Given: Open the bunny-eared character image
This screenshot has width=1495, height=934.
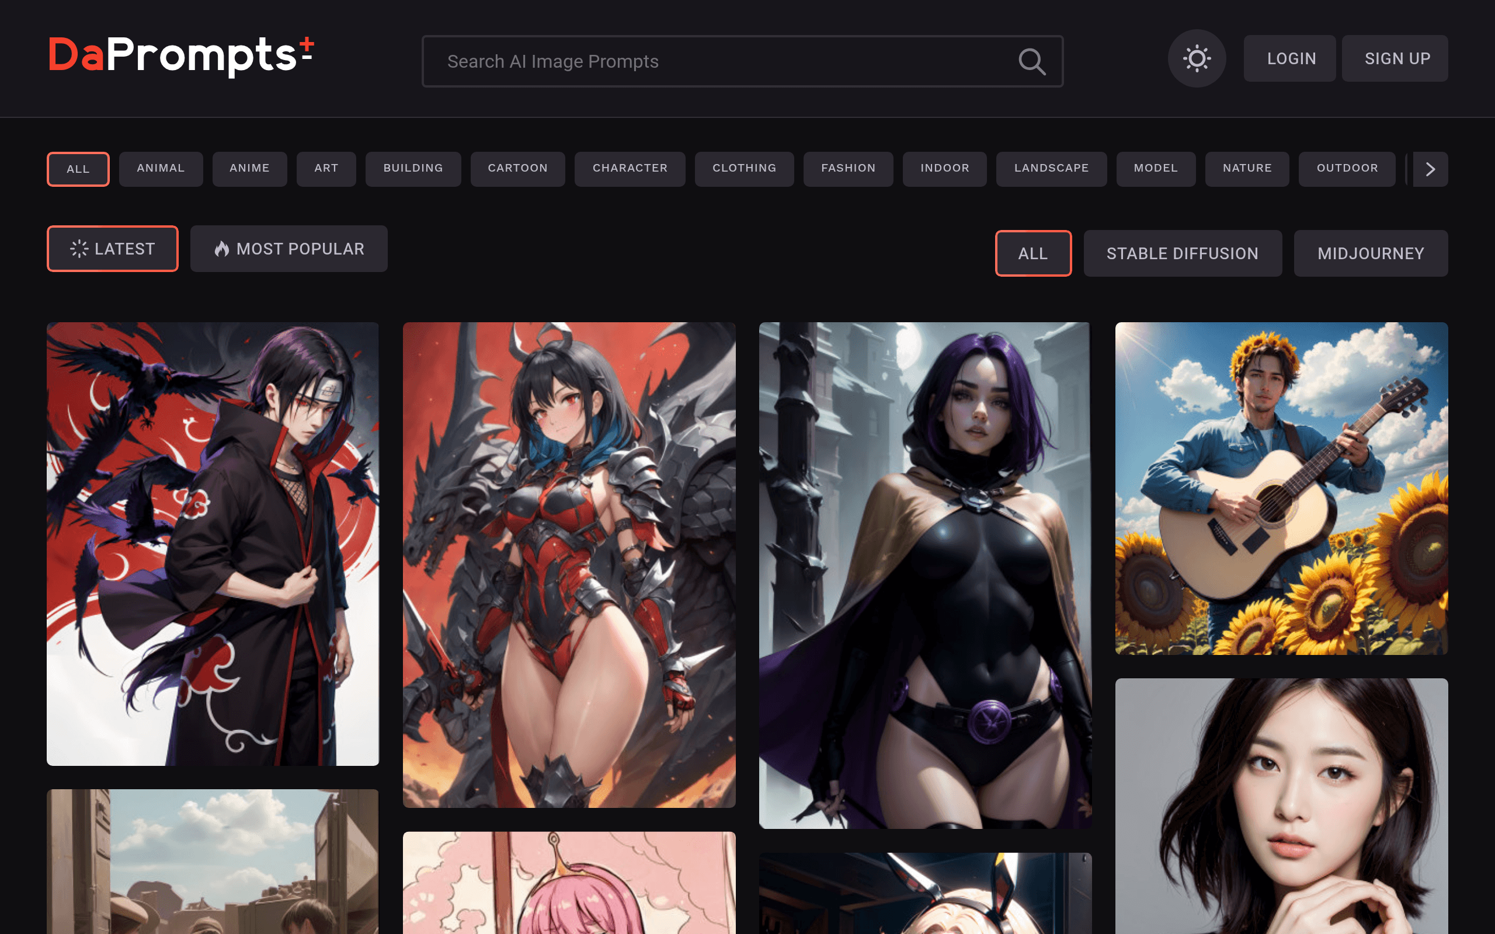Looking at the screenshot, I should [925, 893].
